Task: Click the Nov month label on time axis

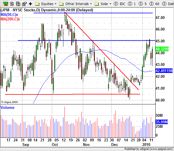Action: 86,145
